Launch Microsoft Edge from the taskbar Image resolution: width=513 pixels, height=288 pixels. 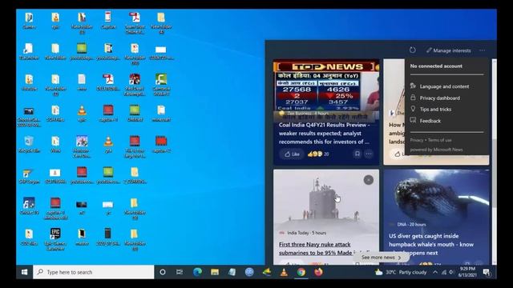point(197,272)
